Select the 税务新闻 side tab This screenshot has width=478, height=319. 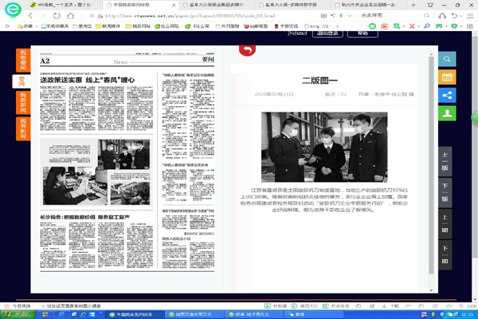click(x=22, y=101)
